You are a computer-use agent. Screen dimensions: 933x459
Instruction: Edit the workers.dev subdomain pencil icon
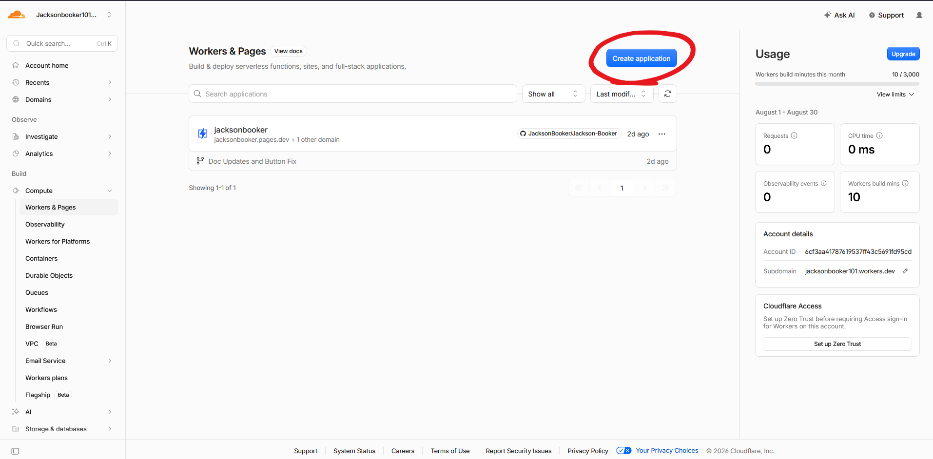[x=905, y=271]
